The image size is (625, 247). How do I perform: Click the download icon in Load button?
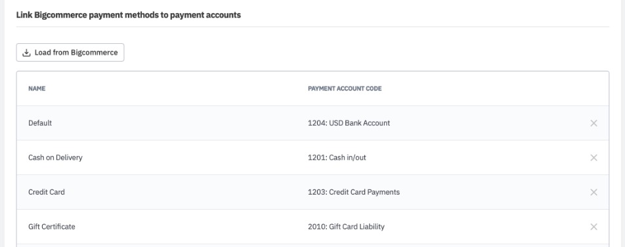[x=26, y=52]
